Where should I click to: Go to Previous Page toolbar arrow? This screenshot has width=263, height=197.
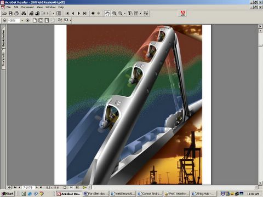coord(73,13)
